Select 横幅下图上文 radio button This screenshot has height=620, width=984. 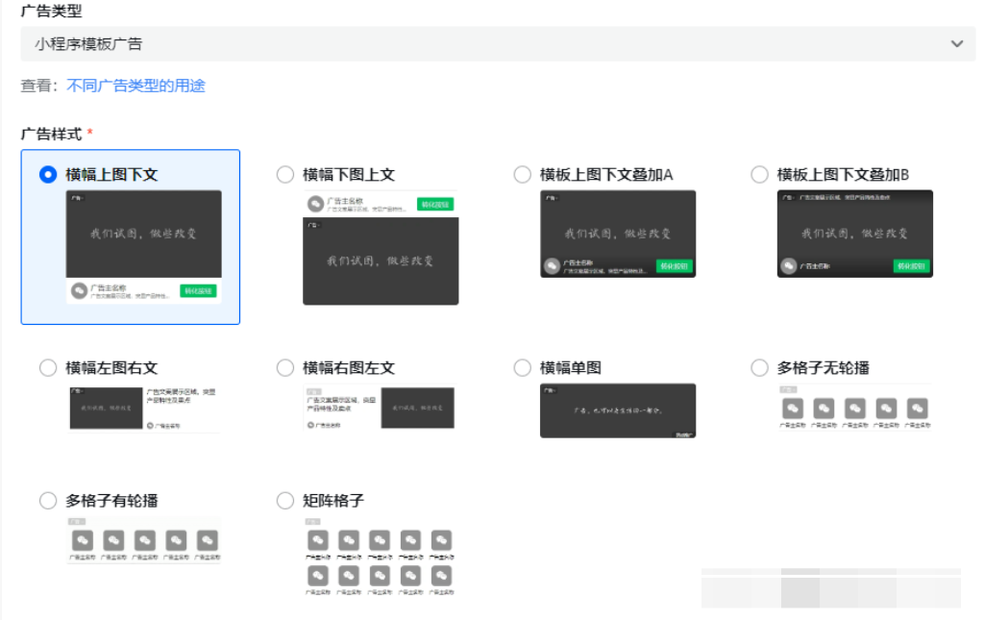coord(285,174)
